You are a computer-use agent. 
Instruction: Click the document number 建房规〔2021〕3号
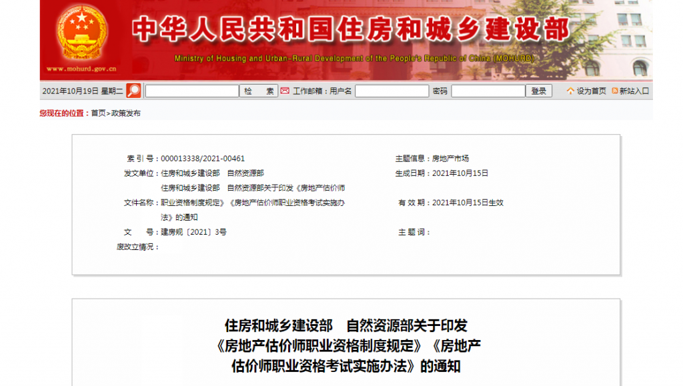tap(193, 232)
